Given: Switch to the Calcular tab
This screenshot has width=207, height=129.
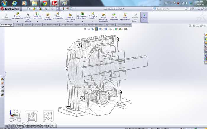Looking at the screenshot, I should coord(37,25).
